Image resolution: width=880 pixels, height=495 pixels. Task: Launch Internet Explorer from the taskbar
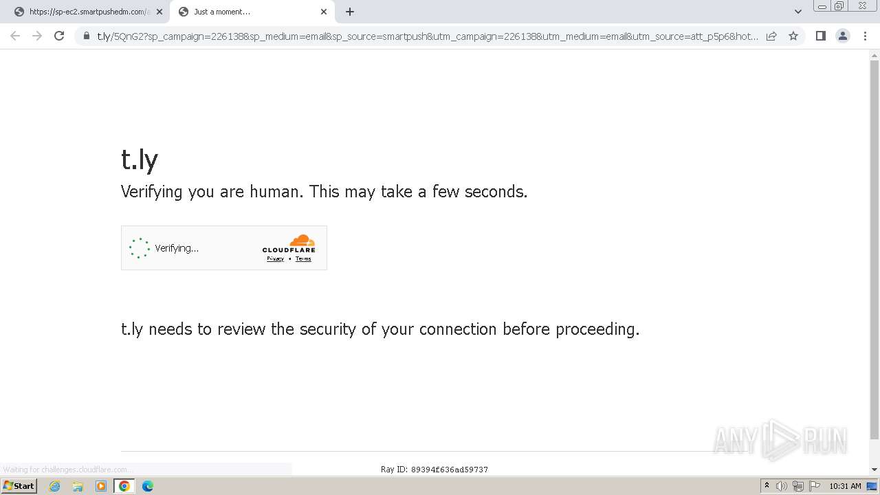point(54,486)
